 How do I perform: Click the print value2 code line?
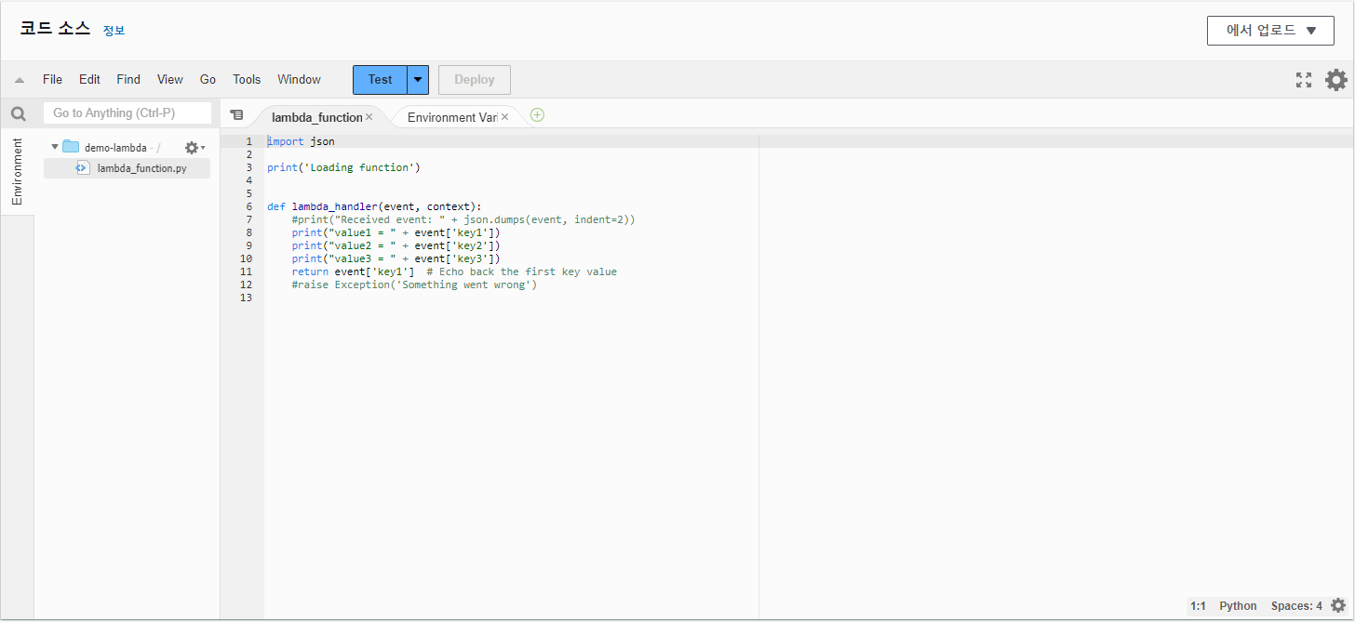tap(396, 245)
